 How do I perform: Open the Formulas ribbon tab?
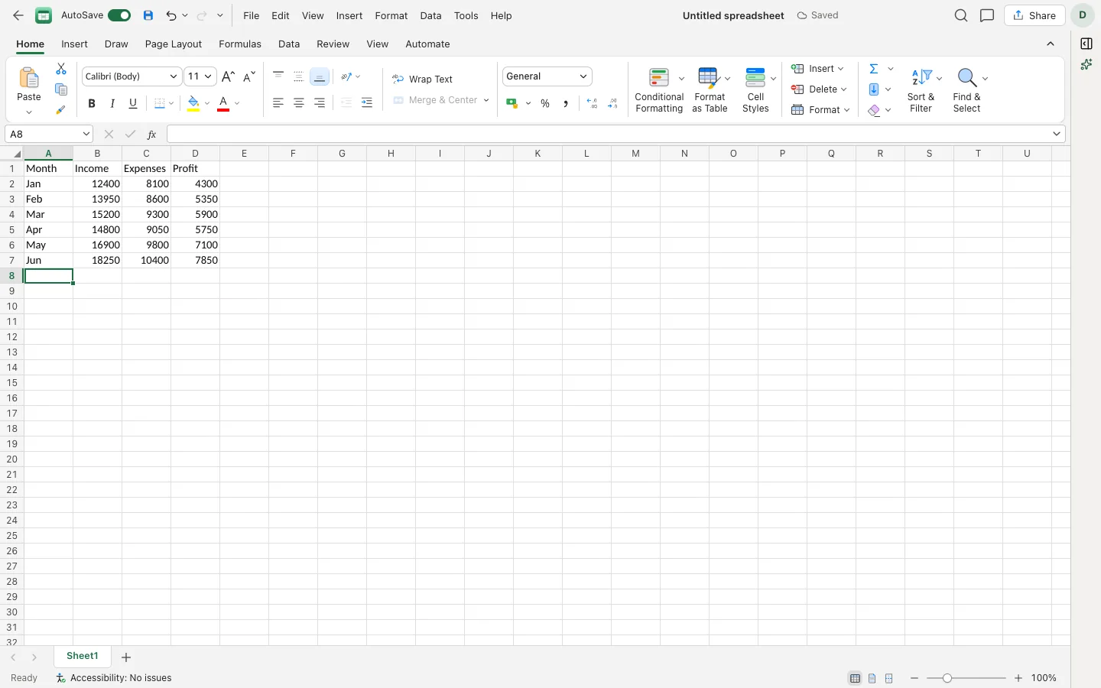pyautogui.click(x=240, y=44)
